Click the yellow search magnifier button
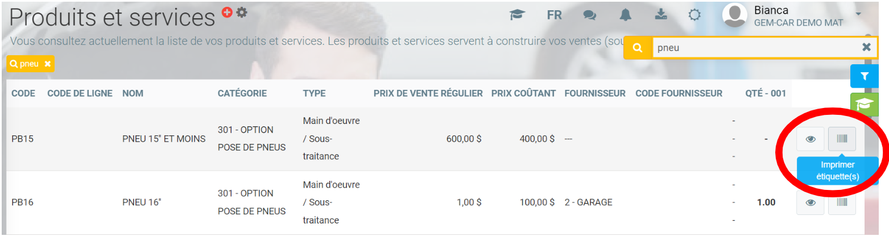Screen dimensions: 889x236 coord(637,48)
